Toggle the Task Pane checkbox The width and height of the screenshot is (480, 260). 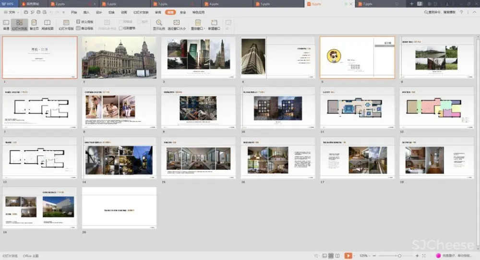click(121, 28)
